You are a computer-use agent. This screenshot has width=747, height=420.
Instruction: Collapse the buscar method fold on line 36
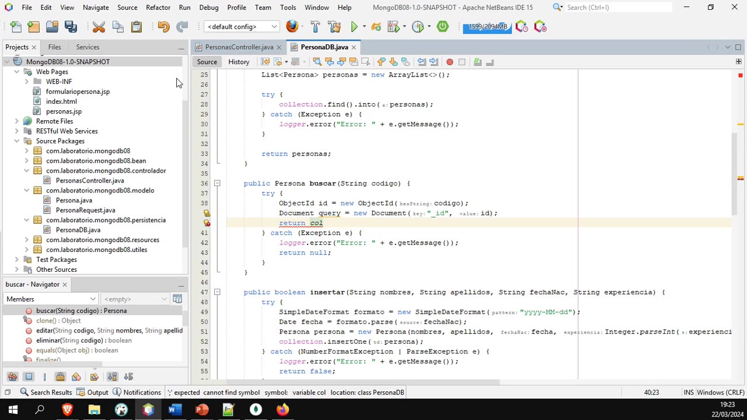point(217,183)
